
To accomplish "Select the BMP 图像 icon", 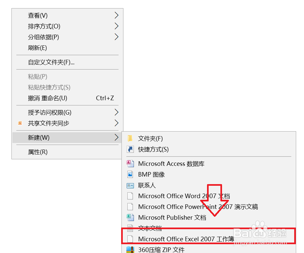I will click(130, 174).
